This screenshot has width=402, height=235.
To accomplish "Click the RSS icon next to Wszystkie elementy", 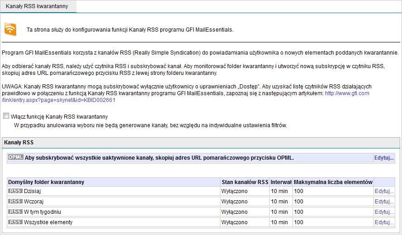I will point(15,222).
